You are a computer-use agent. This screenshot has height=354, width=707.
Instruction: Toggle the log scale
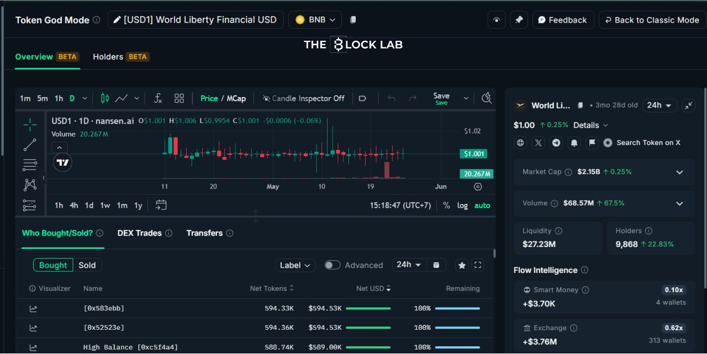point(462,206)
